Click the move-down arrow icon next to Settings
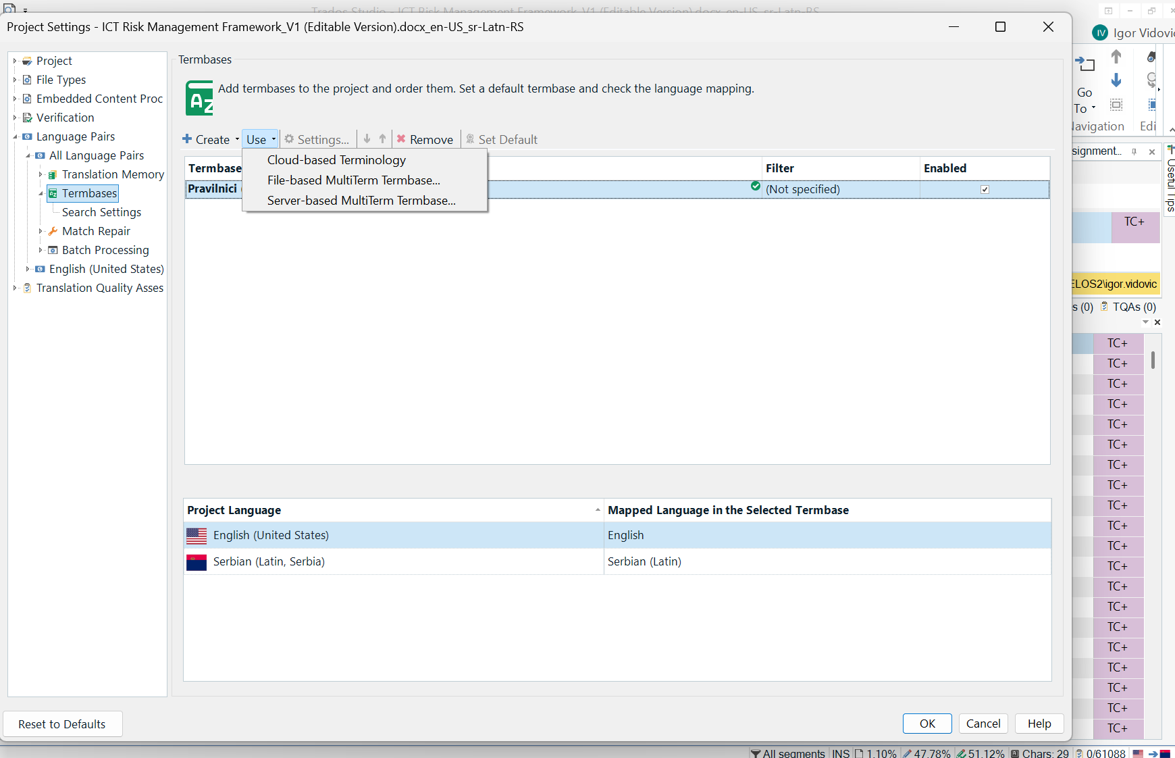The width and height of the screenshot is (1175, 758). pyautogui.click(x=367, y=139)
